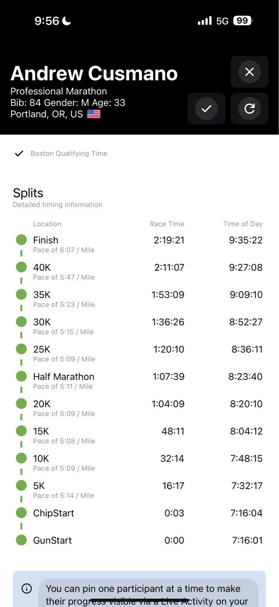Select the ChipStart split marker

click(21, 513)
